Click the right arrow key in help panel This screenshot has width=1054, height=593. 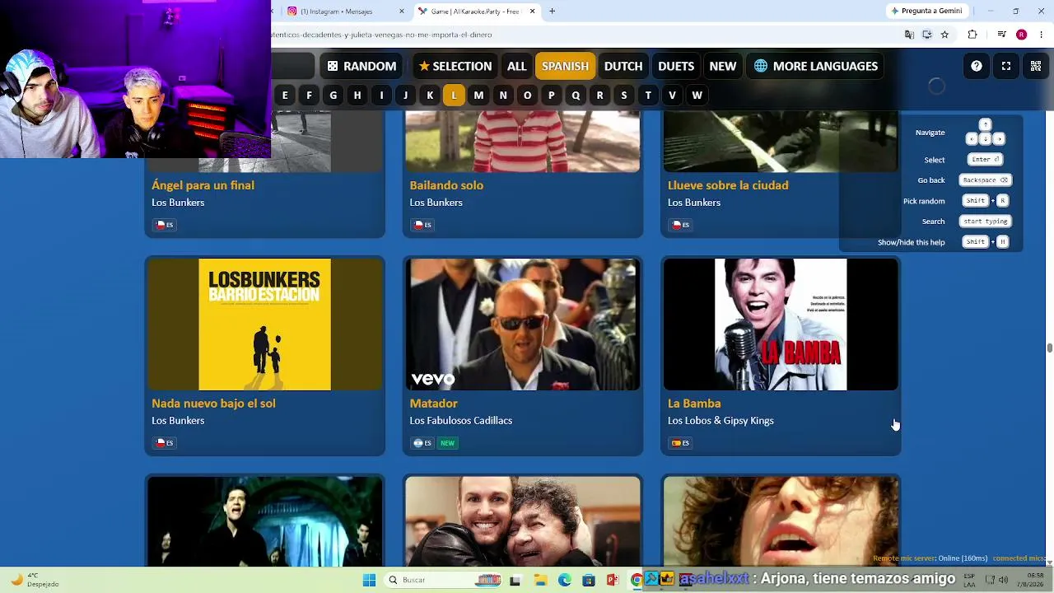(999, 139)
